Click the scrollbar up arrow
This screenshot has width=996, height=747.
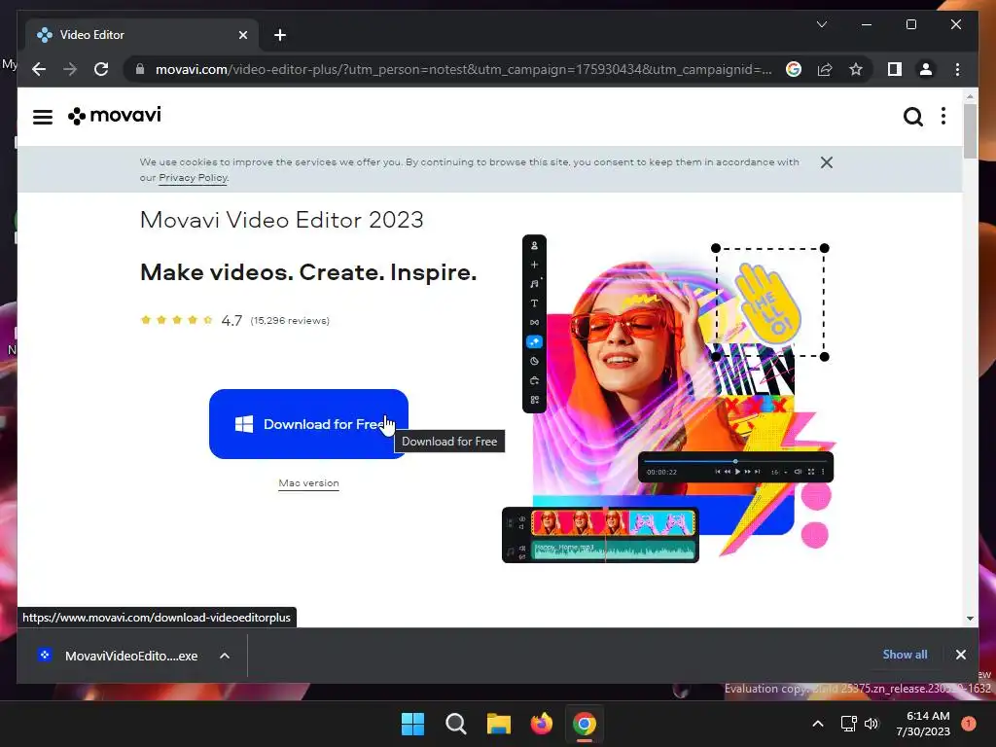coord(970,96)
